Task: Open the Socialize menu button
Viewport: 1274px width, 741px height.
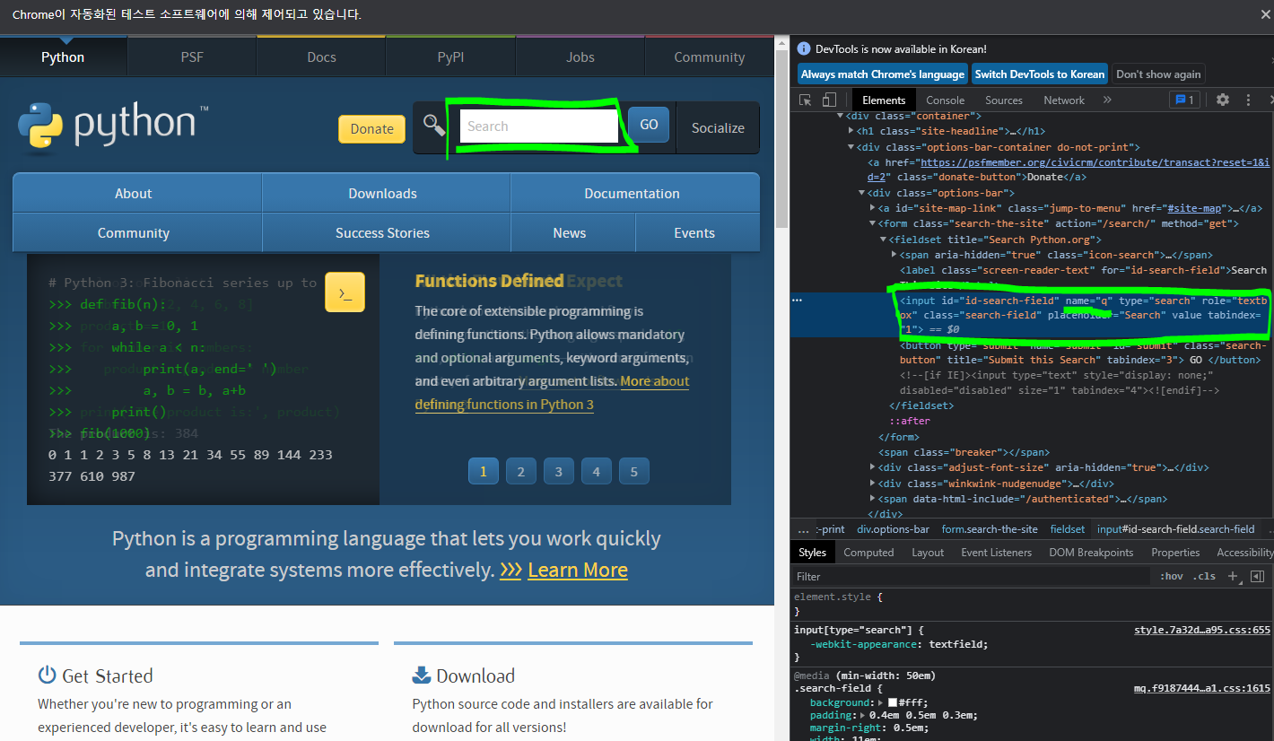Action: point(718,127)
